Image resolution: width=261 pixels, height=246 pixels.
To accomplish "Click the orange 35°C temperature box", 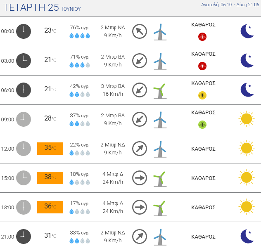I will click(x=50, y=149).
